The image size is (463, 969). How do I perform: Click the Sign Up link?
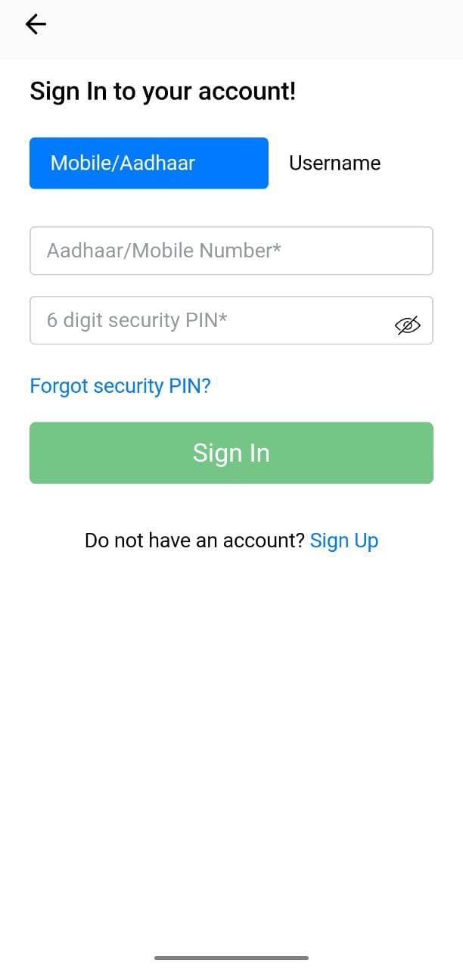344,541
